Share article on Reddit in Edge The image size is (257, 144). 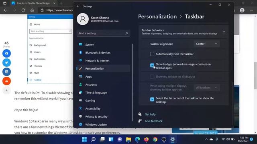point(6,81)
